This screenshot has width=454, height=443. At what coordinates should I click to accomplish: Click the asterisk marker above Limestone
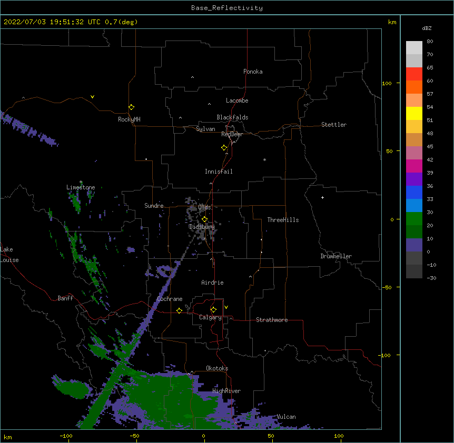pyautogui.click(x=81, y=182)
